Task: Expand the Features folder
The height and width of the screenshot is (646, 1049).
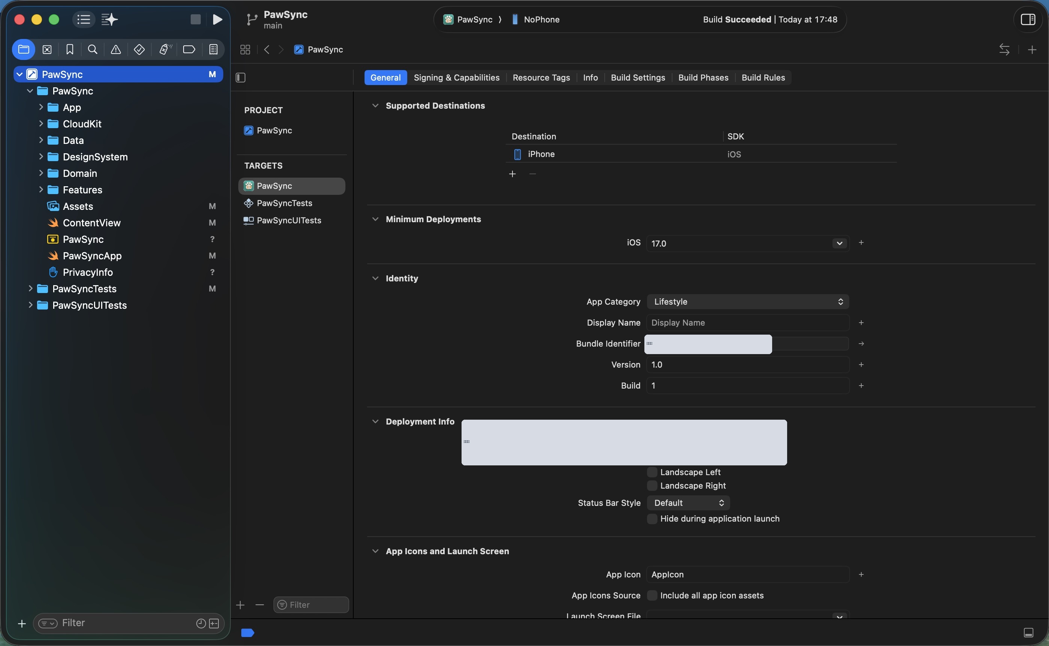Action: pos(41,190)
